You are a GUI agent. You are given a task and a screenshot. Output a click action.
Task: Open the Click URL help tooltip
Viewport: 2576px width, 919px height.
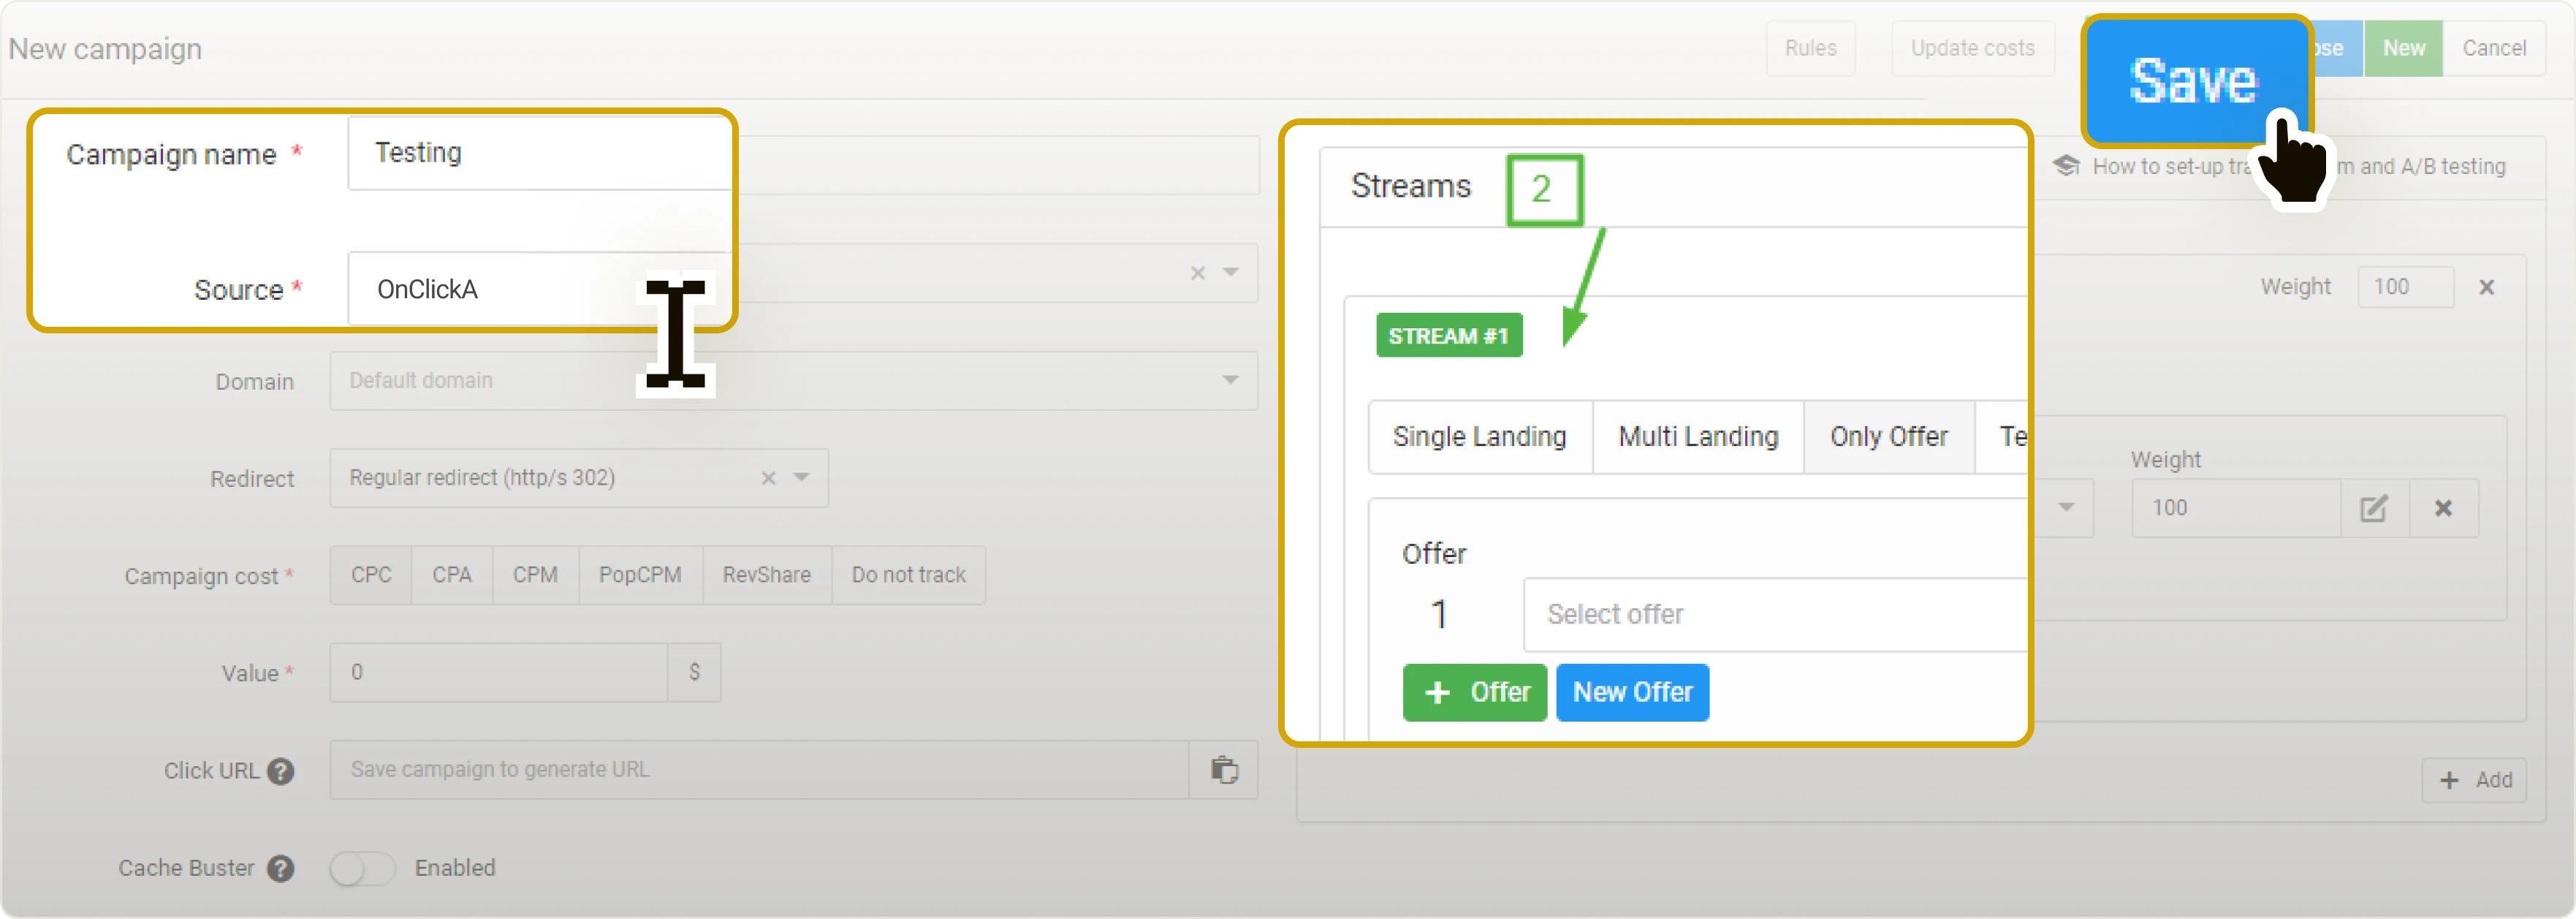click(x=282, y=771)
